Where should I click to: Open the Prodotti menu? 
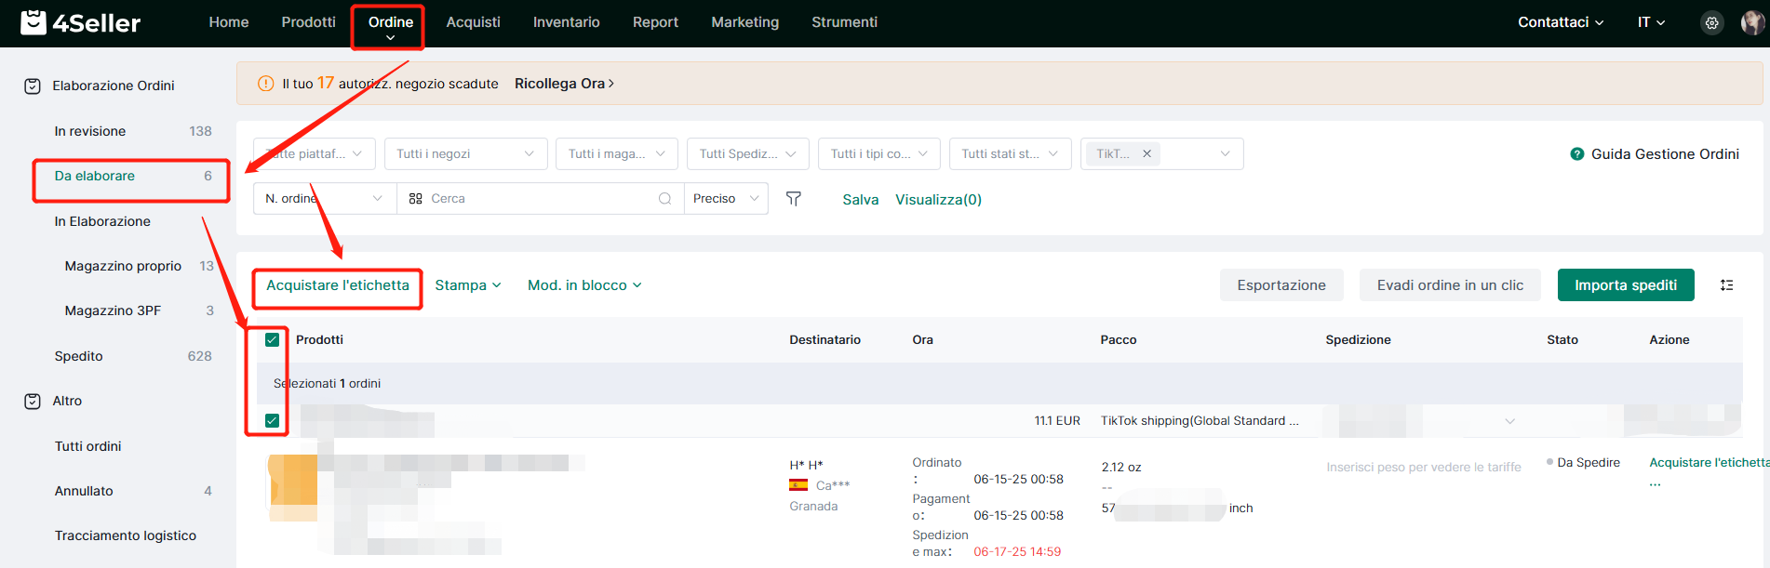tap(309, 22)
